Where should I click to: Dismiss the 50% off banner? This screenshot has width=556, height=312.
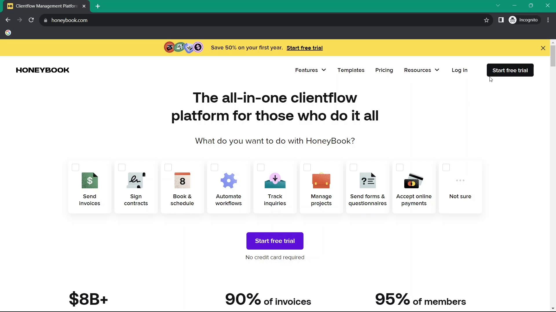click(543, 48)
